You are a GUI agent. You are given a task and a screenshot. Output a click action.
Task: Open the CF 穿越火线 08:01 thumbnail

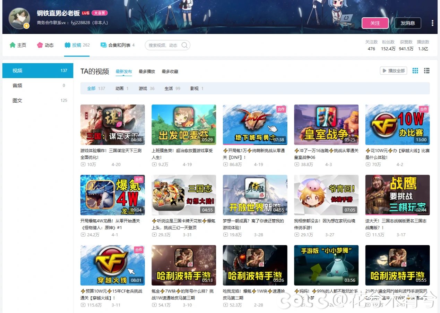click(113, 265)
